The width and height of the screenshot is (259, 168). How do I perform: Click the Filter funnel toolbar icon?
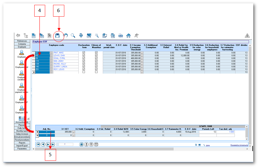tap(81, 36)
